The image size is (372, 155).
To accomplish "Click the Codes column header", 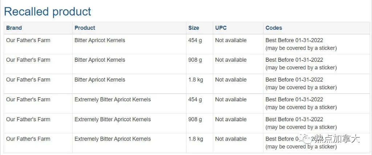I will 274,28.
